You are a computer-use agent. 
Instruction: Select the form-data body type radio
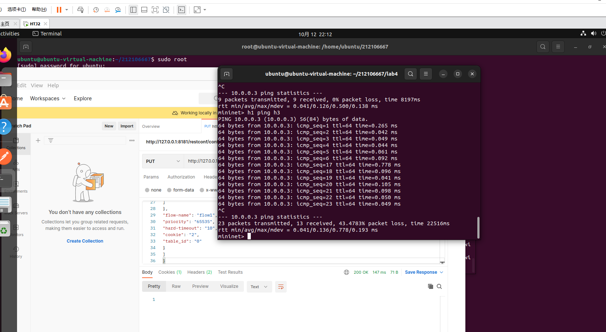coord(169,190)
